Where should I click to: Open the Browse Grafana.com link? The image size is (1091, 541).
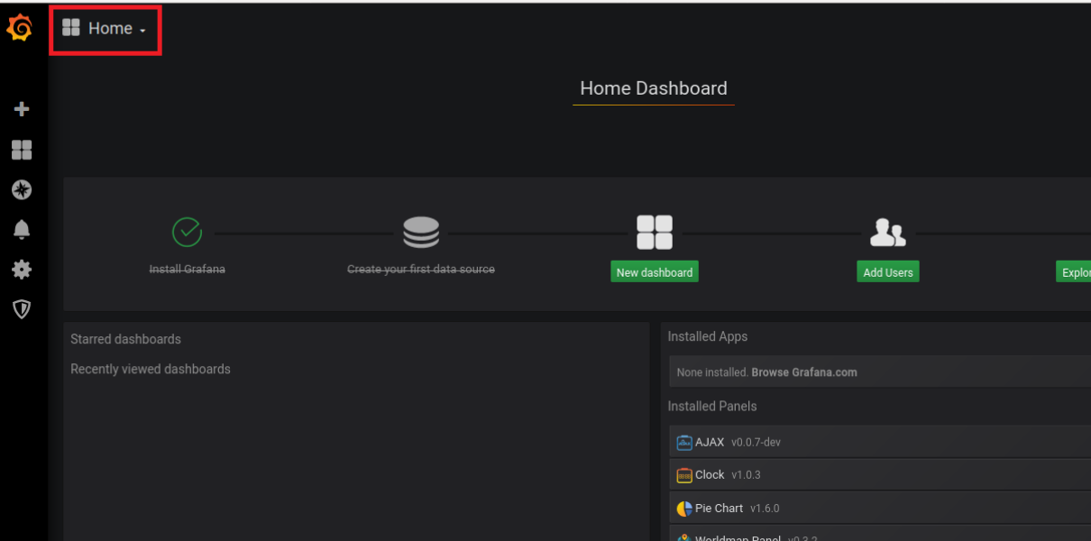click(804, 372)
